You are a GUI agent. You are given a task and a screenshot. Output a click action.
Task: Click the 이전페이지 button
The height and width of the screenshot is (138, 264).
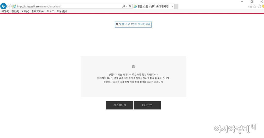point(120,105)
